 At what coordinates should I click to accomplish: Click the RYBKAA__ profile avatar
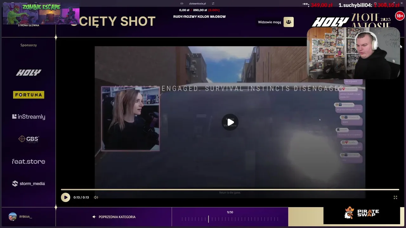pyautogui.click(x=13, y=217)
